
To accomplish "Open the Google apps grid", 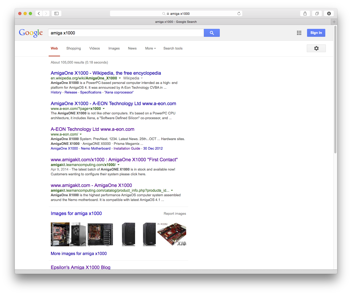I will click(299, 33).
